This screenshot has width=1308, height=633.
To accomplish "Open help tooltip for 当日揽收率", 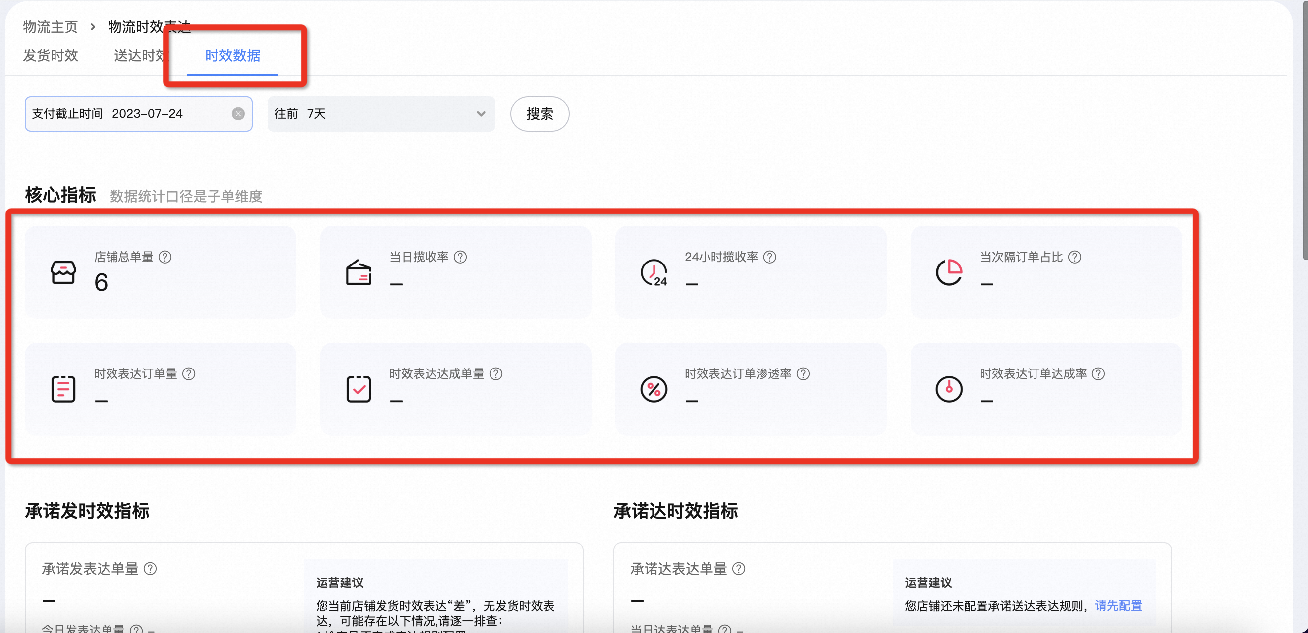I will (460, 257).
